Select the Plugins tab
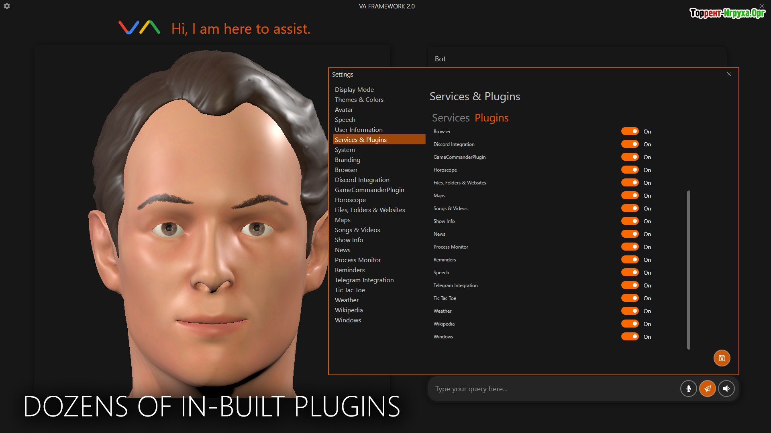Image resolution: width=771 pixels, height=433 pixels. [x=492, y=118]
